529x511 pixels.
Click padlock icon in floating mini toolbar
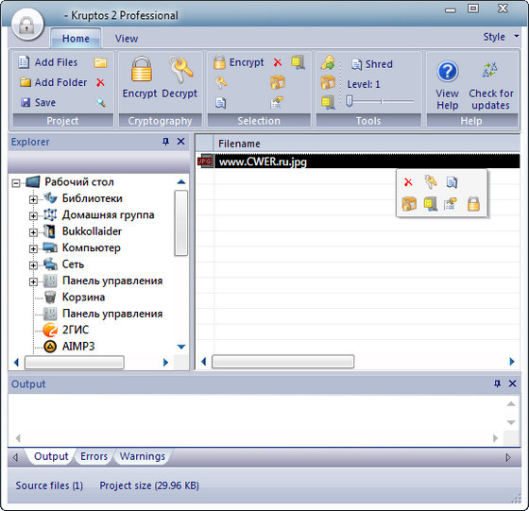[473, 204]
